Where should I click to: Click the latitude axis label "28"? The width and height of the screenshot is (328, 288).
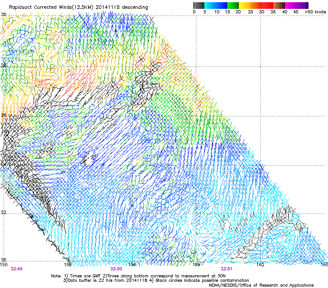point(4,65)
